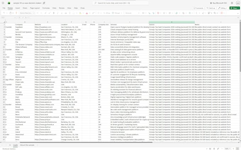Screen dimensions: 241x150
Task: Click the Insert cells icon
Action: pyautogui.click(x=176, y=13)
